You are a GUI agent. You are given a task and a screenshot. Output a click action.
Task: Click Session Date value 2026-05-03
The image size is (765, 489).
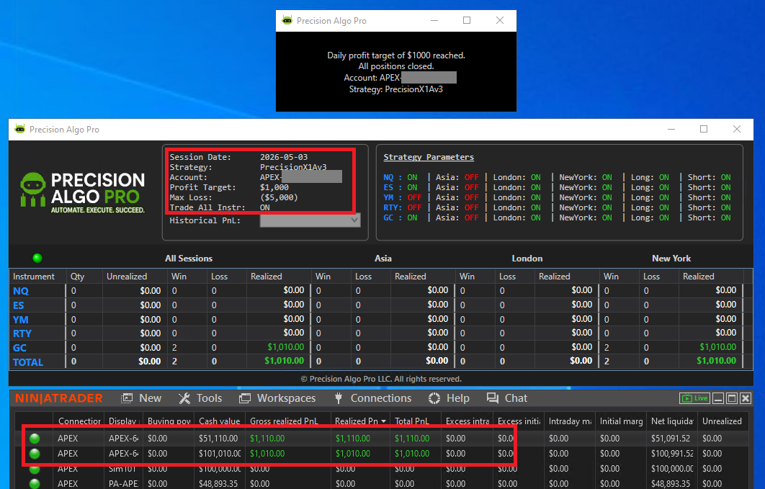(x=284, y=157)
